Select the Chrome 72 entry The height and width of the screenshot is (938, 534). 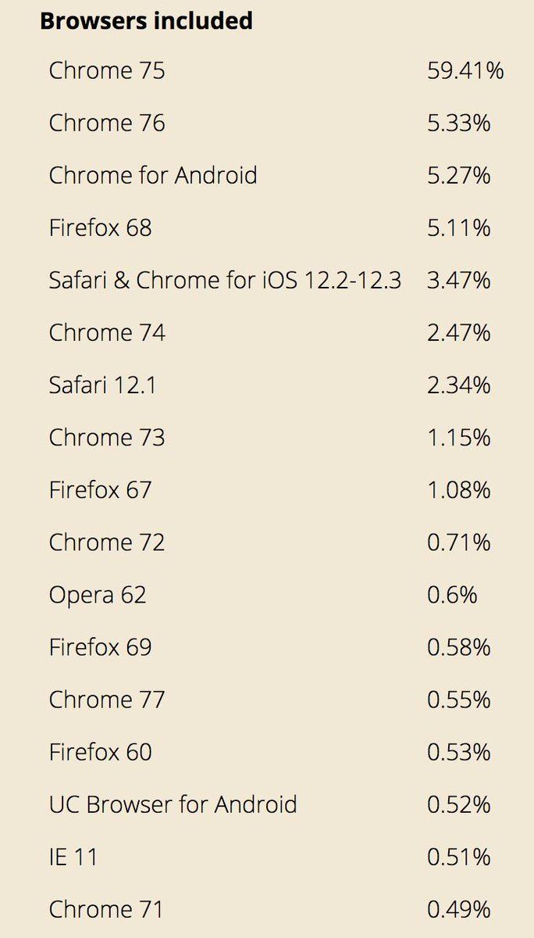tap(107, 542)
